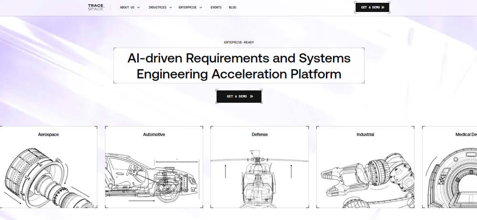Expand the Enterprise chevron arrow
The height and width of the screenshot is (220, 477).
point(201,8)
